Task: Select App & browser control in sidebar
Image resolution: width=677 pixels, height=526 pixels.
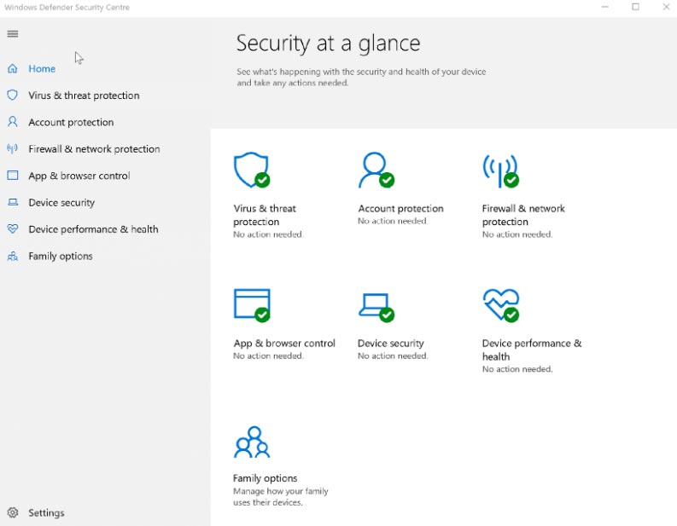Action: point(79,176)
